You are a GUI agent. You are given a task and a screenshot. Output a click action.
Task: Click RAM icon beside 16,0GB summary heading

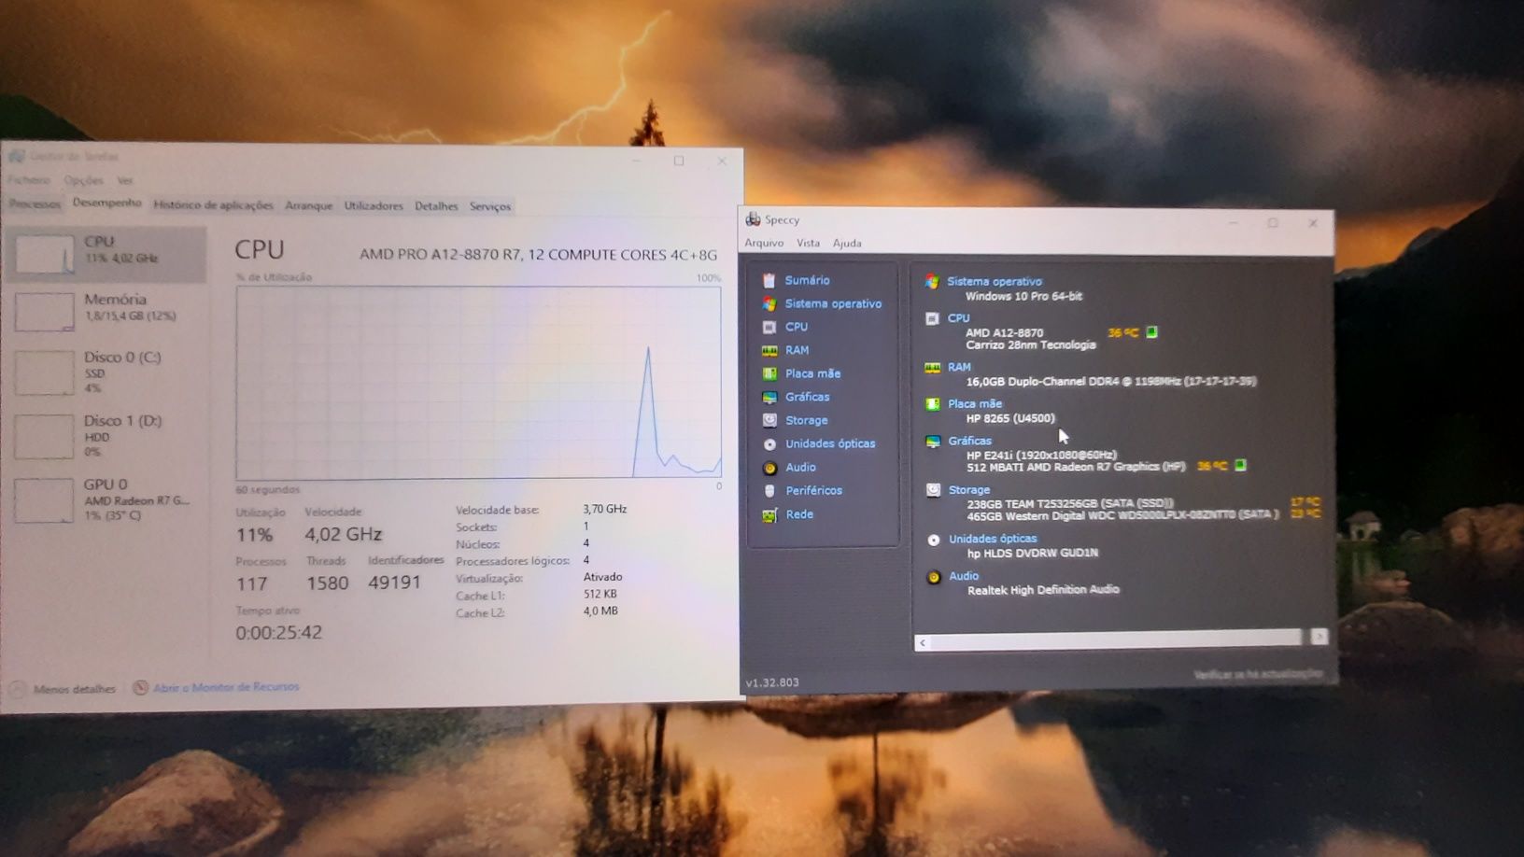pyautogui.click(x=932, y=367)
